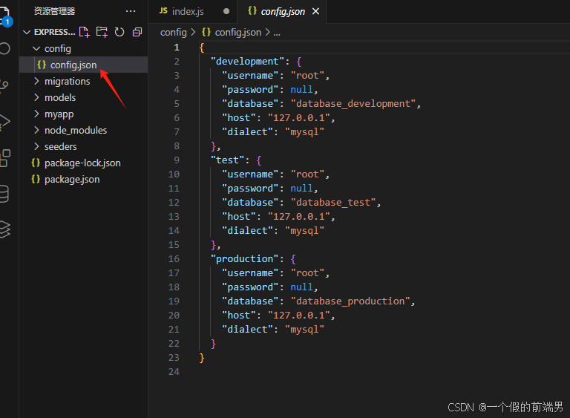Click line number 24 in the gutter
The image size is (570, 418).
coord(174,372)
